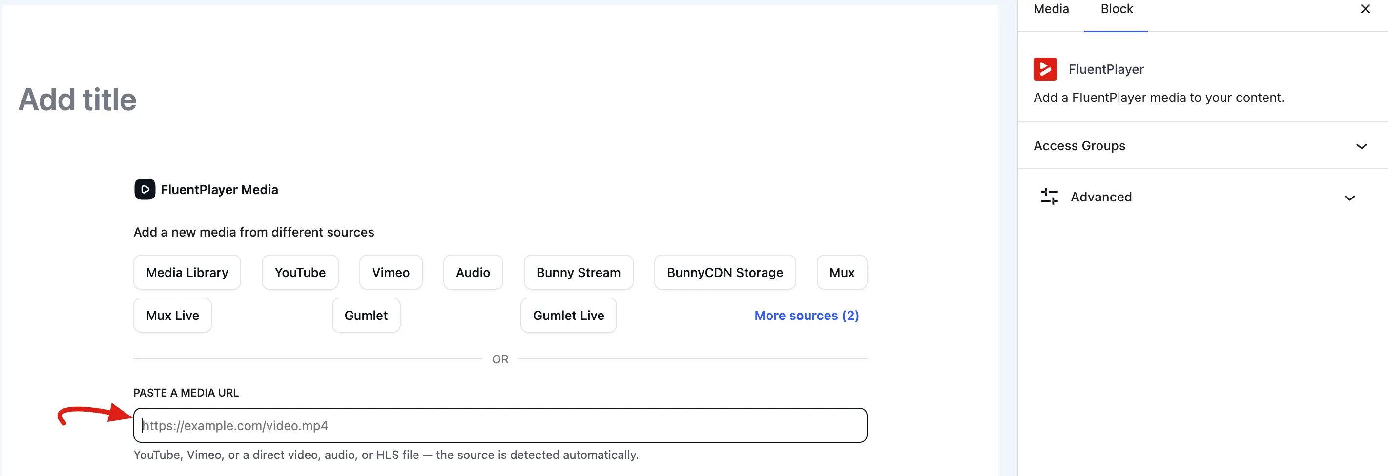Expand the Advanced panel chevron
The height and width of the screenshot is (476, 1388).
tap(1349, 198)
